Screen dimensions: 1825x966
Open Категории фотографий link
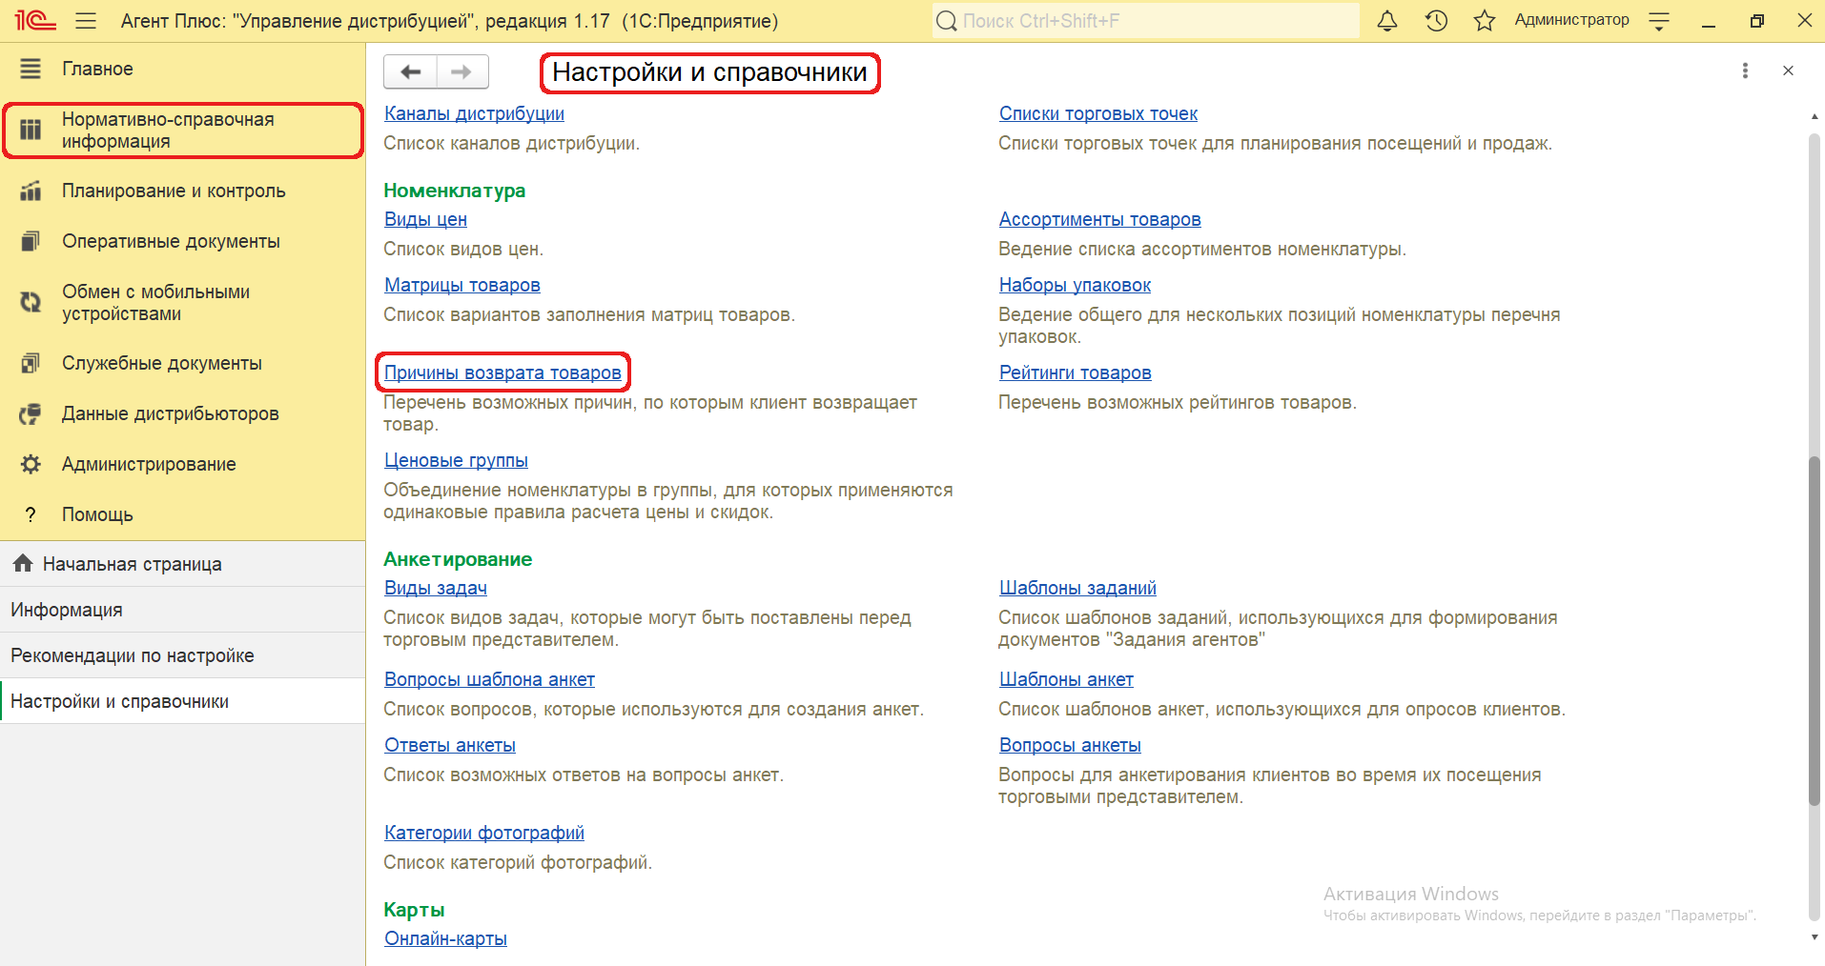point(483,833)
